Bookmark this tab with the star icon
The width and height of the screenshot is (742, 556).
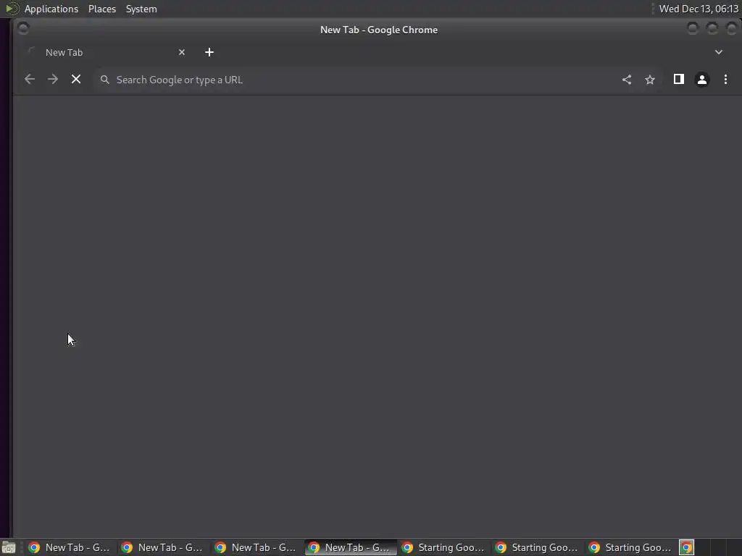click(x=650, y=80)
